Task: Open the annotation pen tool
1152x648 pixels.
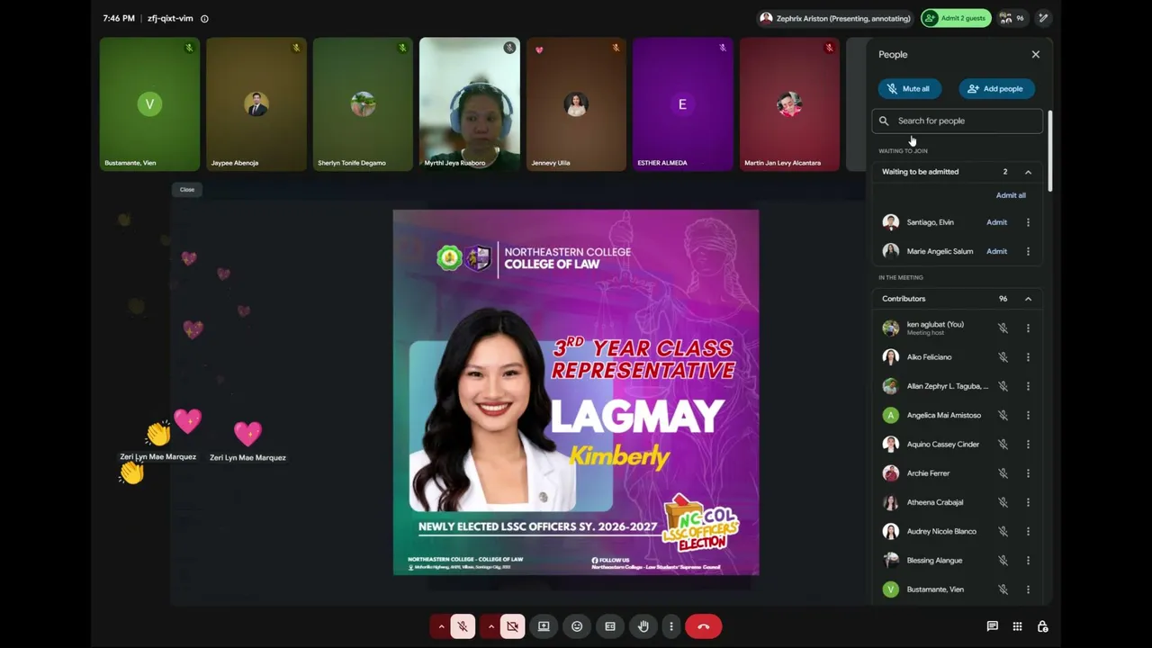Action: [1043, 18]
